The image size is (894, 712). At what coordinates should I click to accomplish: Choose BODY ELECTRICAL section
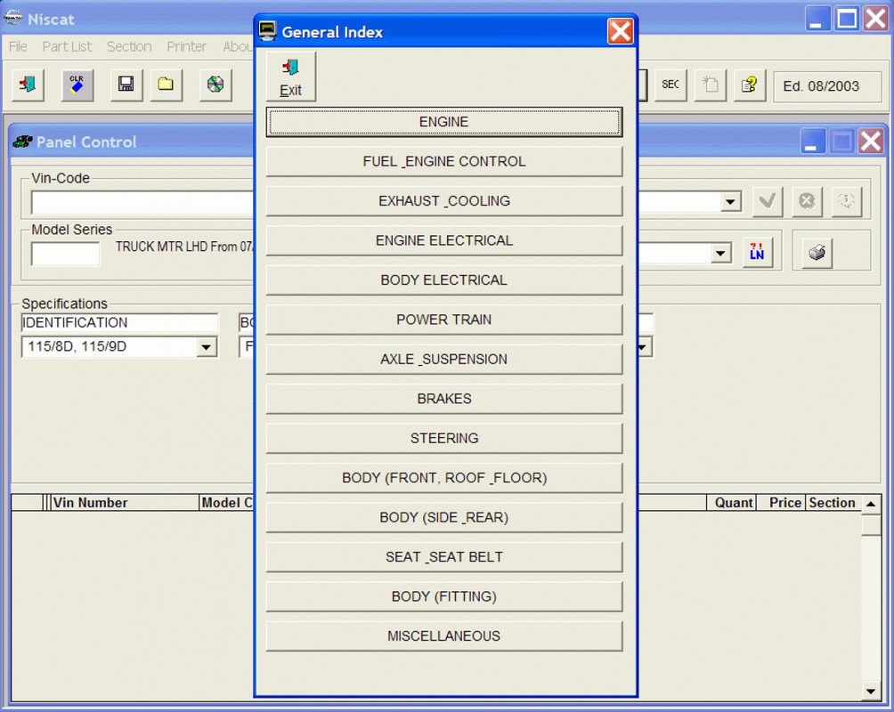pos(444,279)
